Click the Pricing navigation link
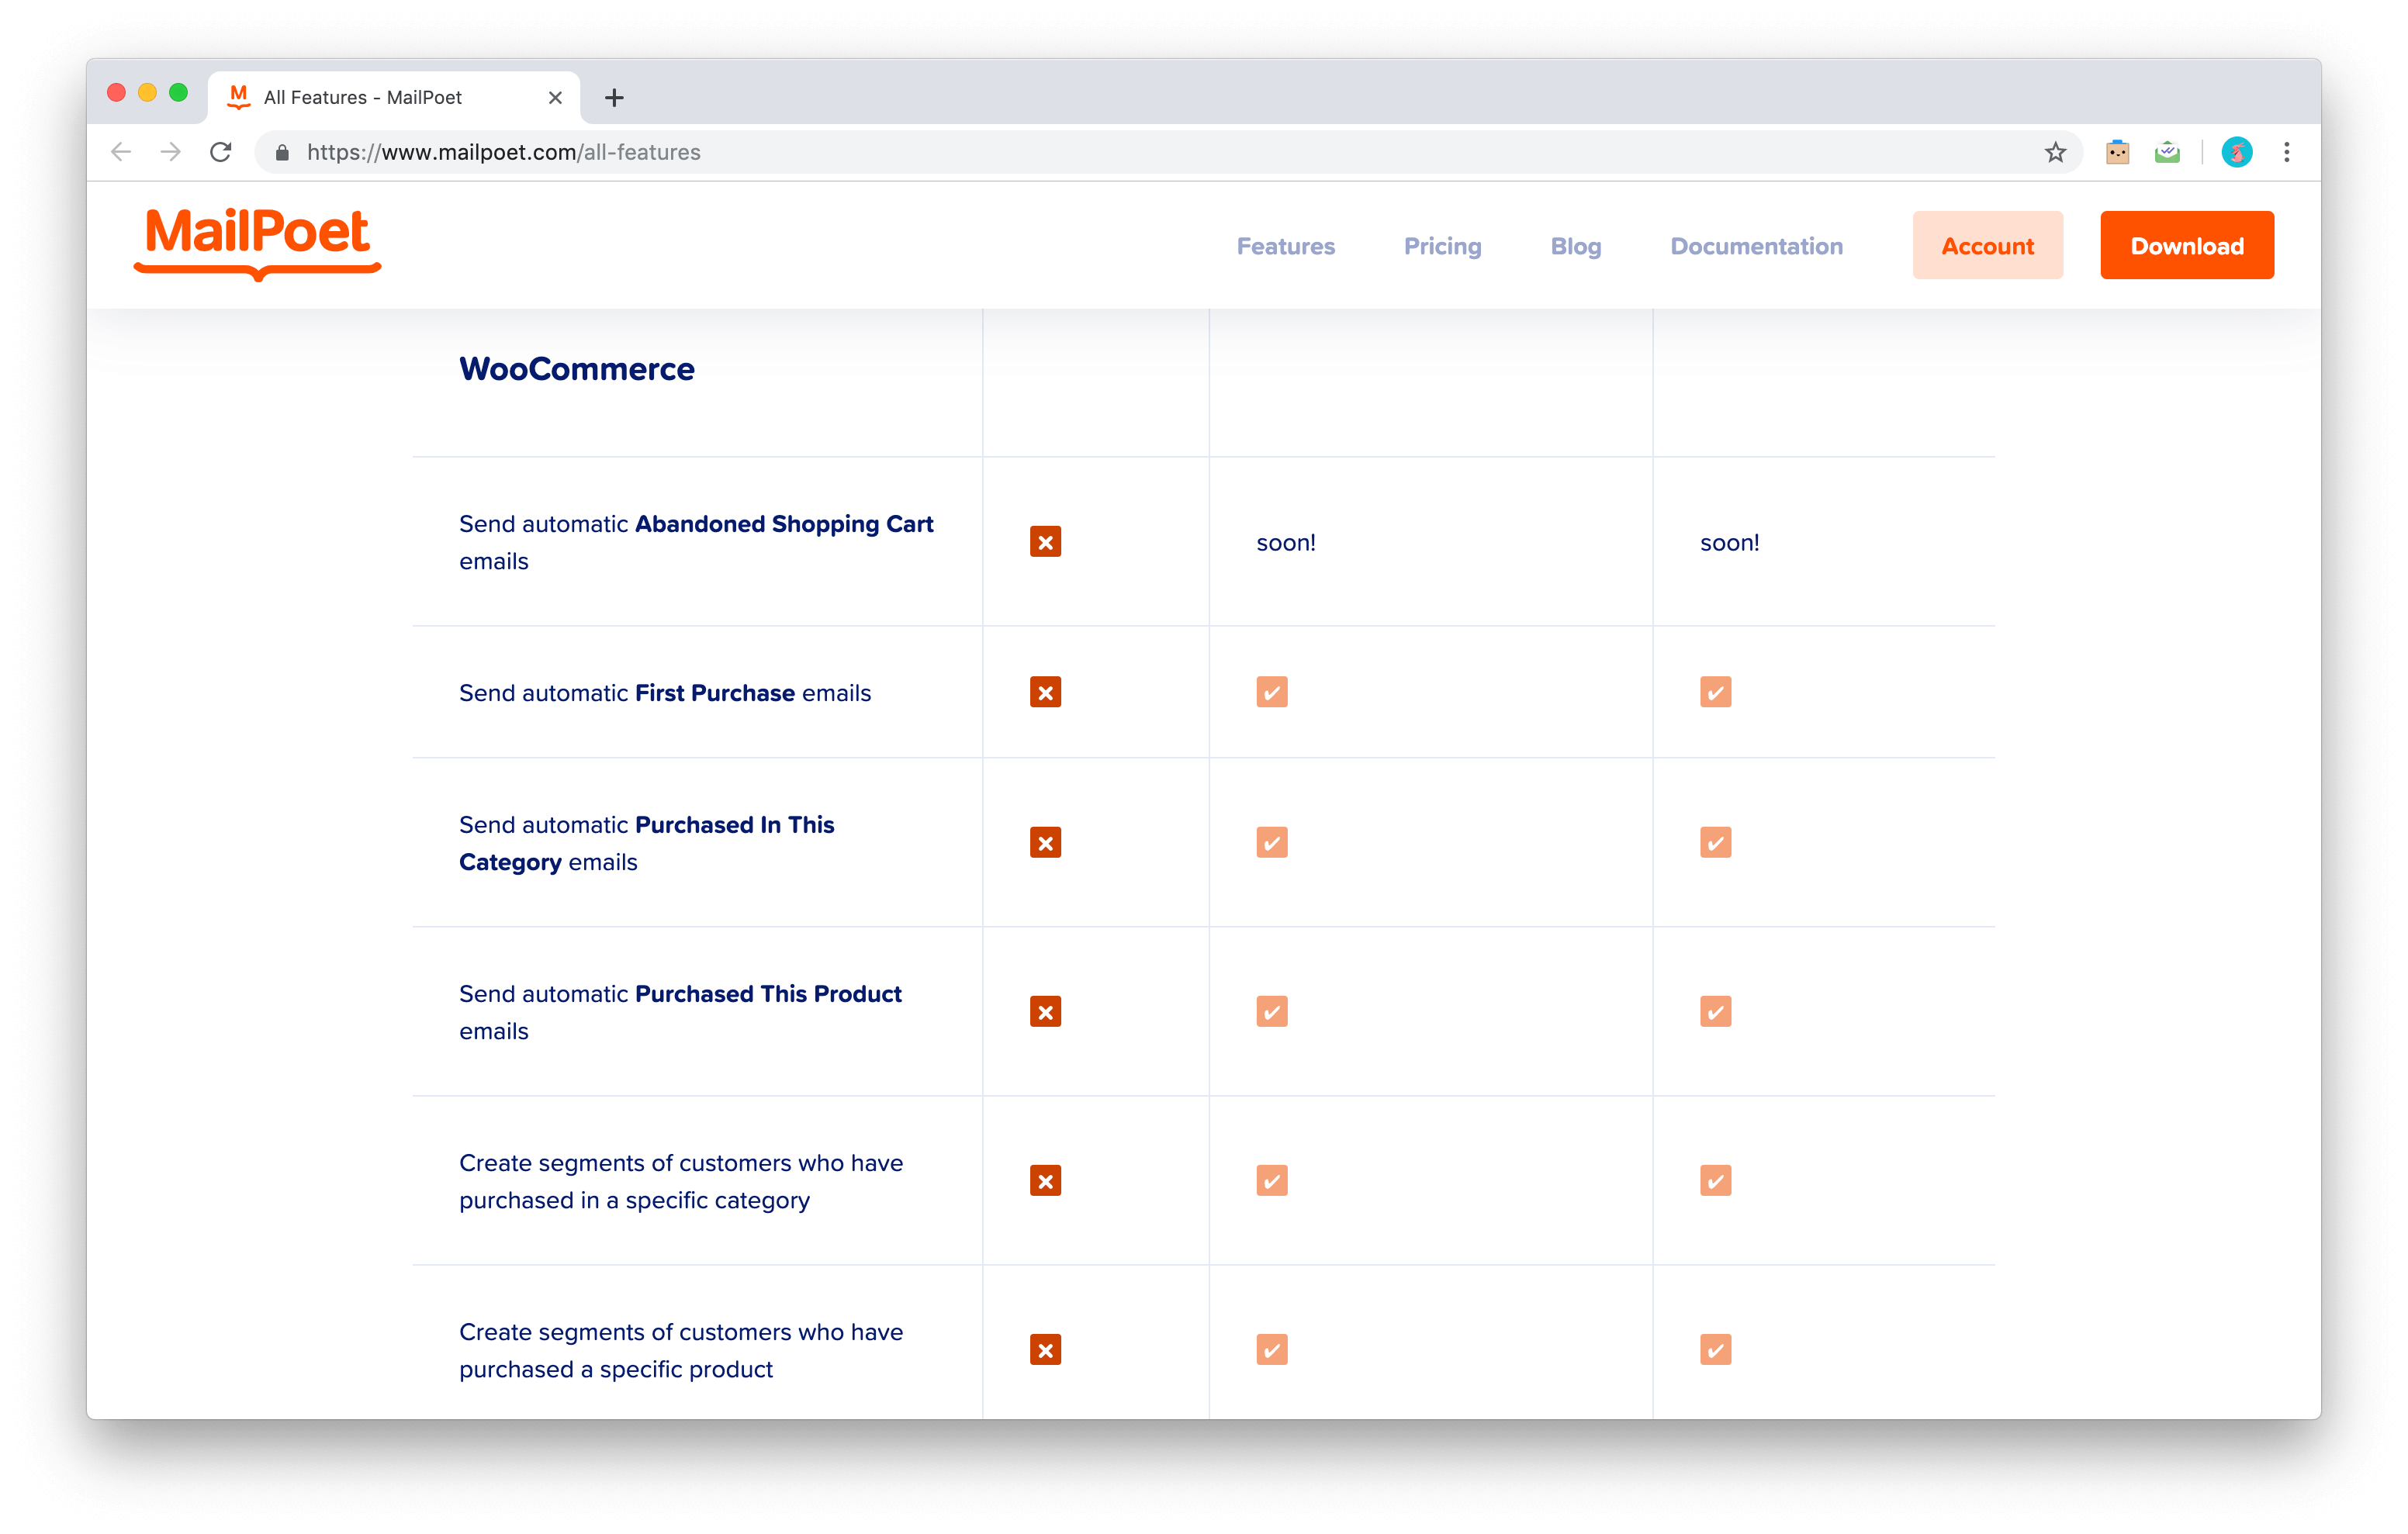Image resolution: width=2408 pixels, height=1534 pixels. pyautogui.click(x=1441, y=244)
